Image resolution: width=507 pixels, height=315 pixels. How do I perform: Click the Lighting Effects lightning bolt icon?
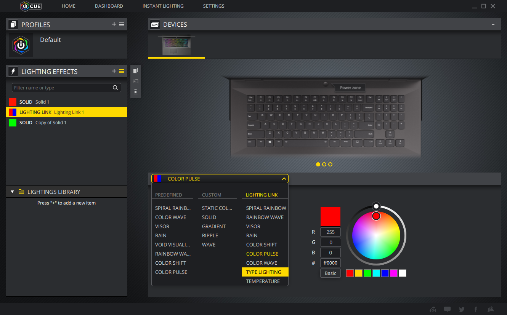pyautogui.click(x=13, y=72)
